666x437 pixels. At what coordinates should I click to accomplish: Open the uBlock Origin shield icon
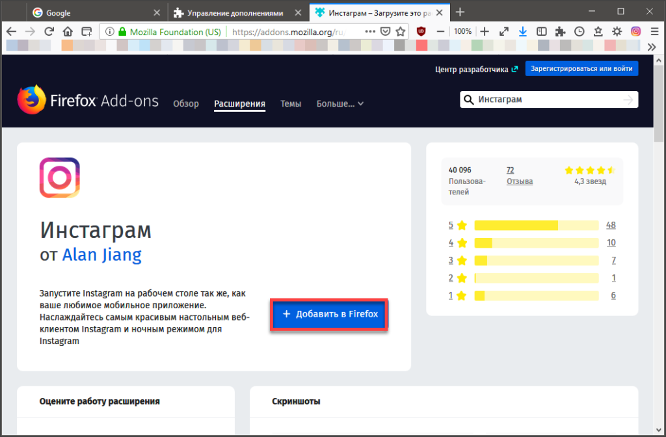pos(421,31)
